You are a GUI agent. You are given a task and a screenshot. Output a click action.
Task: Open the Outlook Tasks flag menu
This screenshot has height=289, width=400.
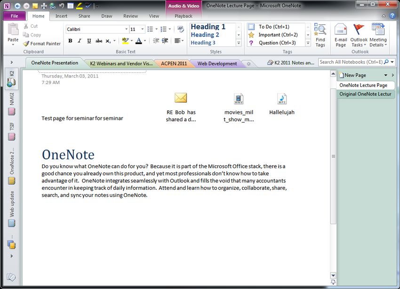pos(359,35)
